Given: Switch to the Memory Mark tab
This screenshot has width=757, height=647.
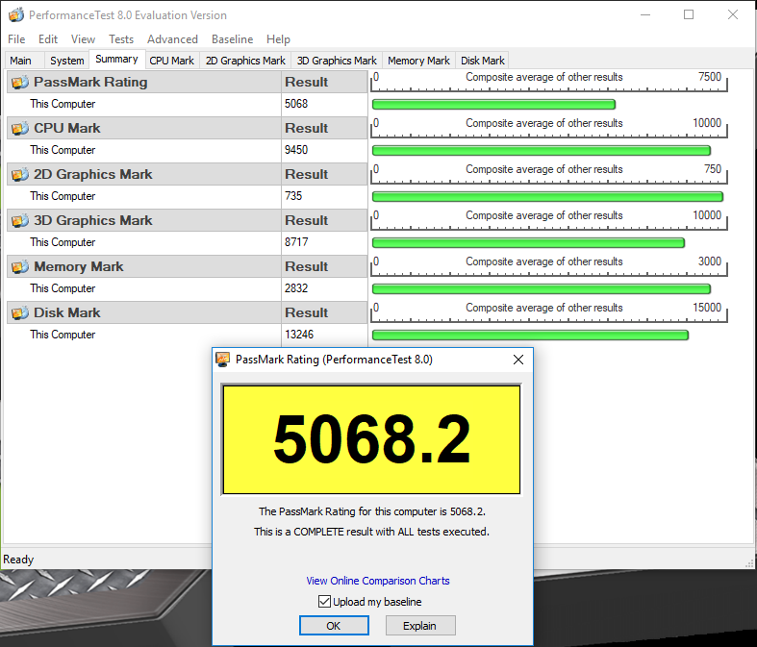Looking at the screenshot, I should point(418,61).
